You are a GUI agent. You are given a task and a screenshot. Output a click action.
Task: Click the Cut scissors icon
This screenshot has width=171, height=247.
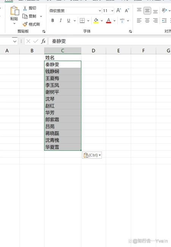25,8
